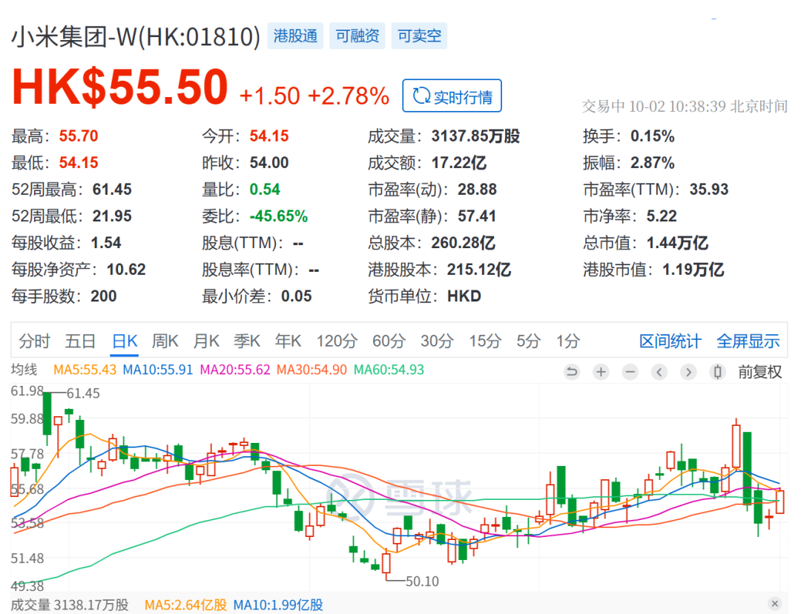The image size is (801, 614).
Task: Switch to the 分时 chart tab
Action: [35, 341]
